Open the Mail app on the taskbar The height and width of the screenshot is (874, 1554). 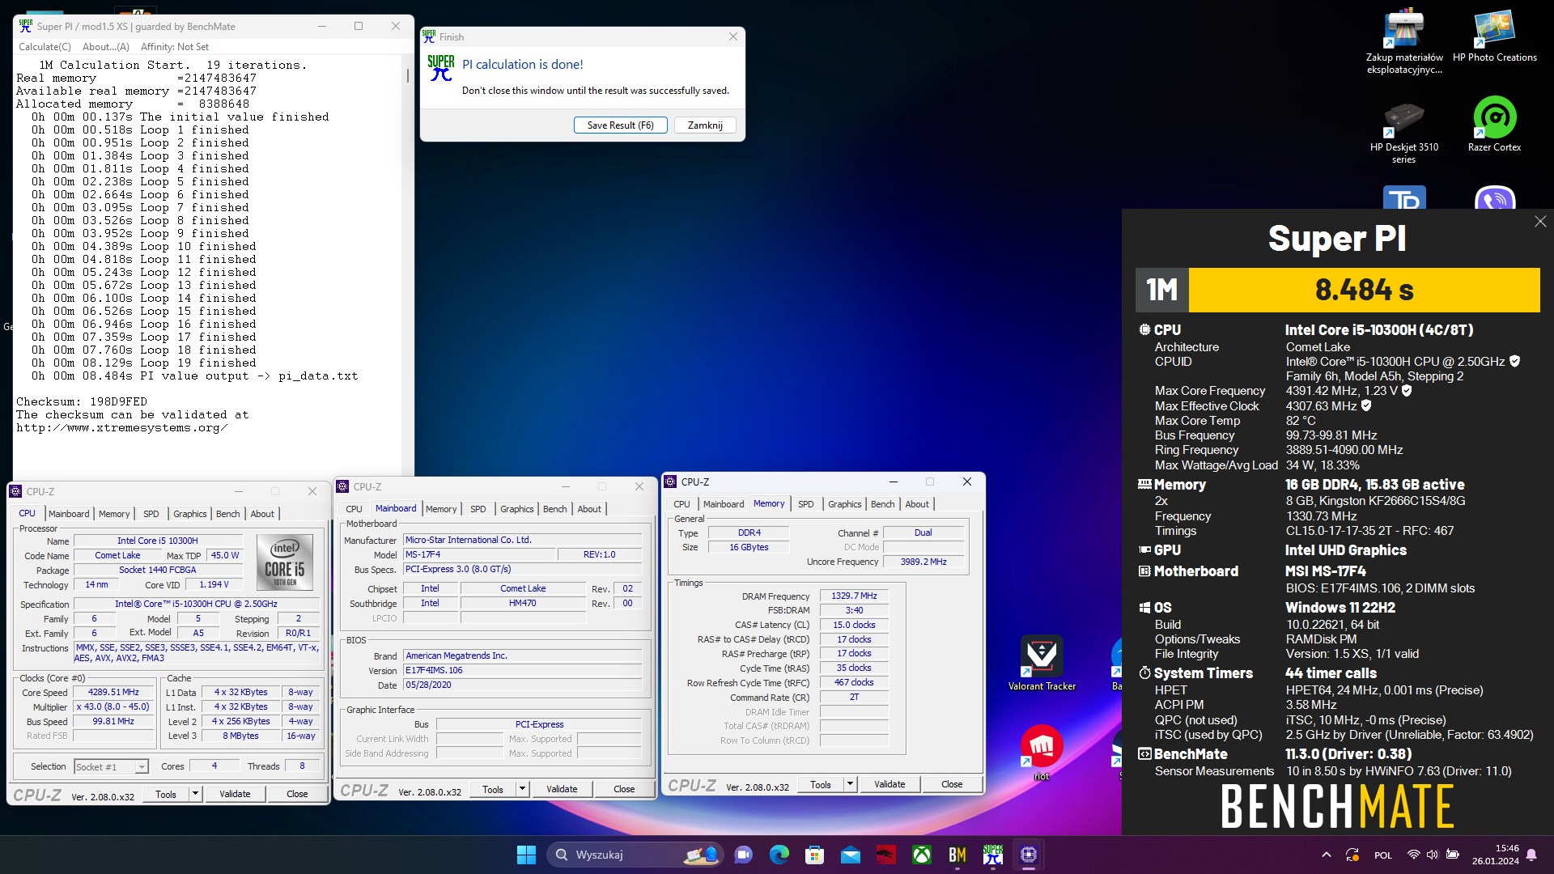click(850, 855)
